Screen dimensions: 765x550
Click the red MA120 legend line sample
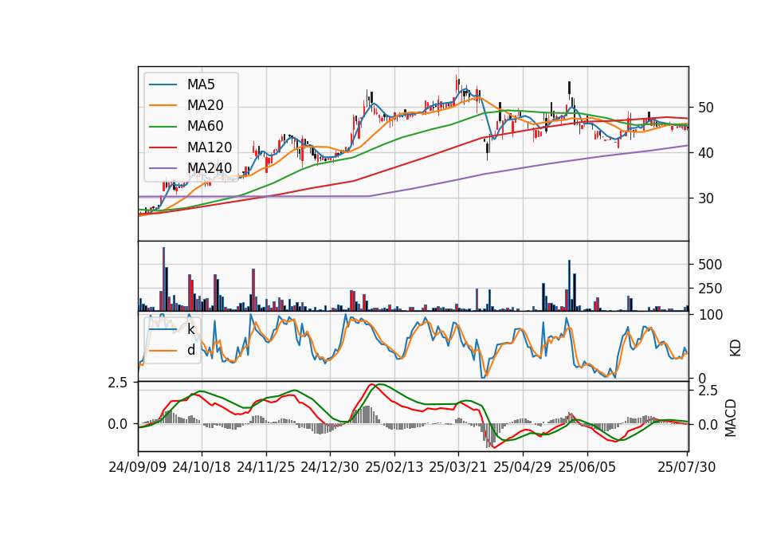(163, 147)
